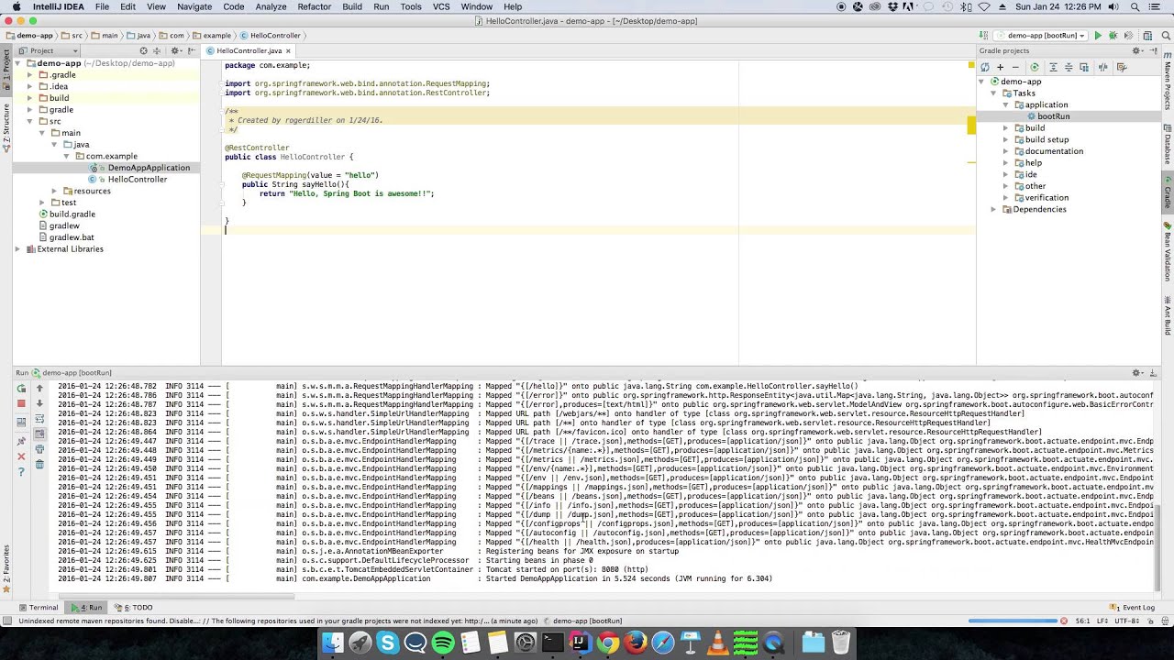
Task: Stop the running process with red square
Action: point(21,404)
